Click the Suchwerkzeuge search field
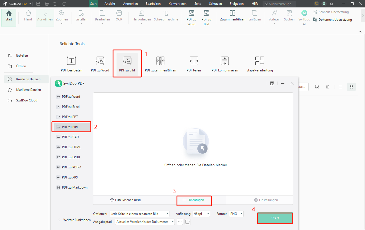Image resolution: width=365 pixels, height=230 pixels. tap(279, 4)
